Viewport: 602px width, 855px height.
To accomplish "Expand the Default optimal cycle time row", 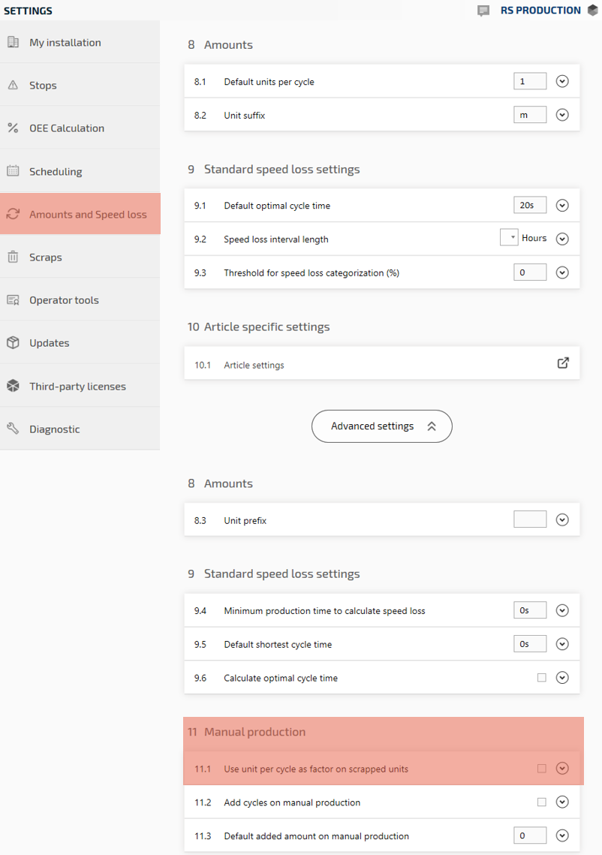I will click(x=562, y=206).
